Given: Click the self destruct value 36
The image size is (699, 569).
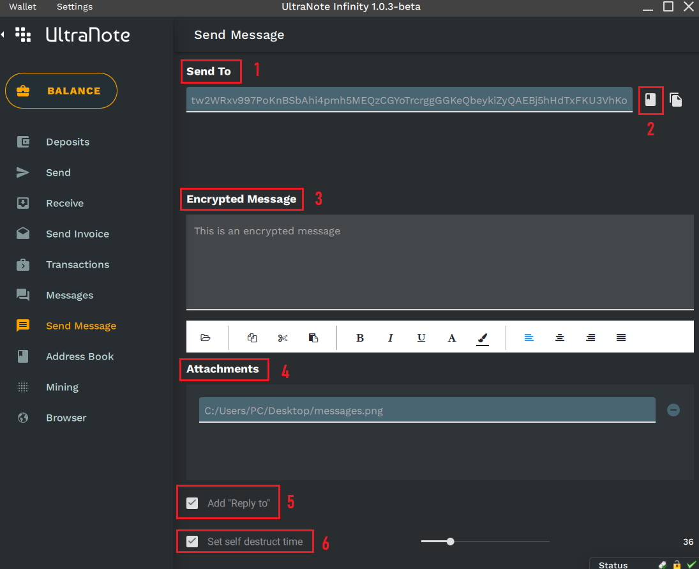Looking at the screenshot, I should pos(688,542).
